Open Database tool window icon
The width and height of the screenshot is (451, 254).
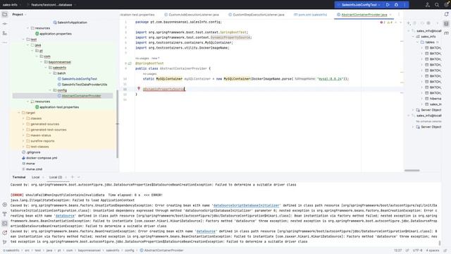(x=446, y=24)
